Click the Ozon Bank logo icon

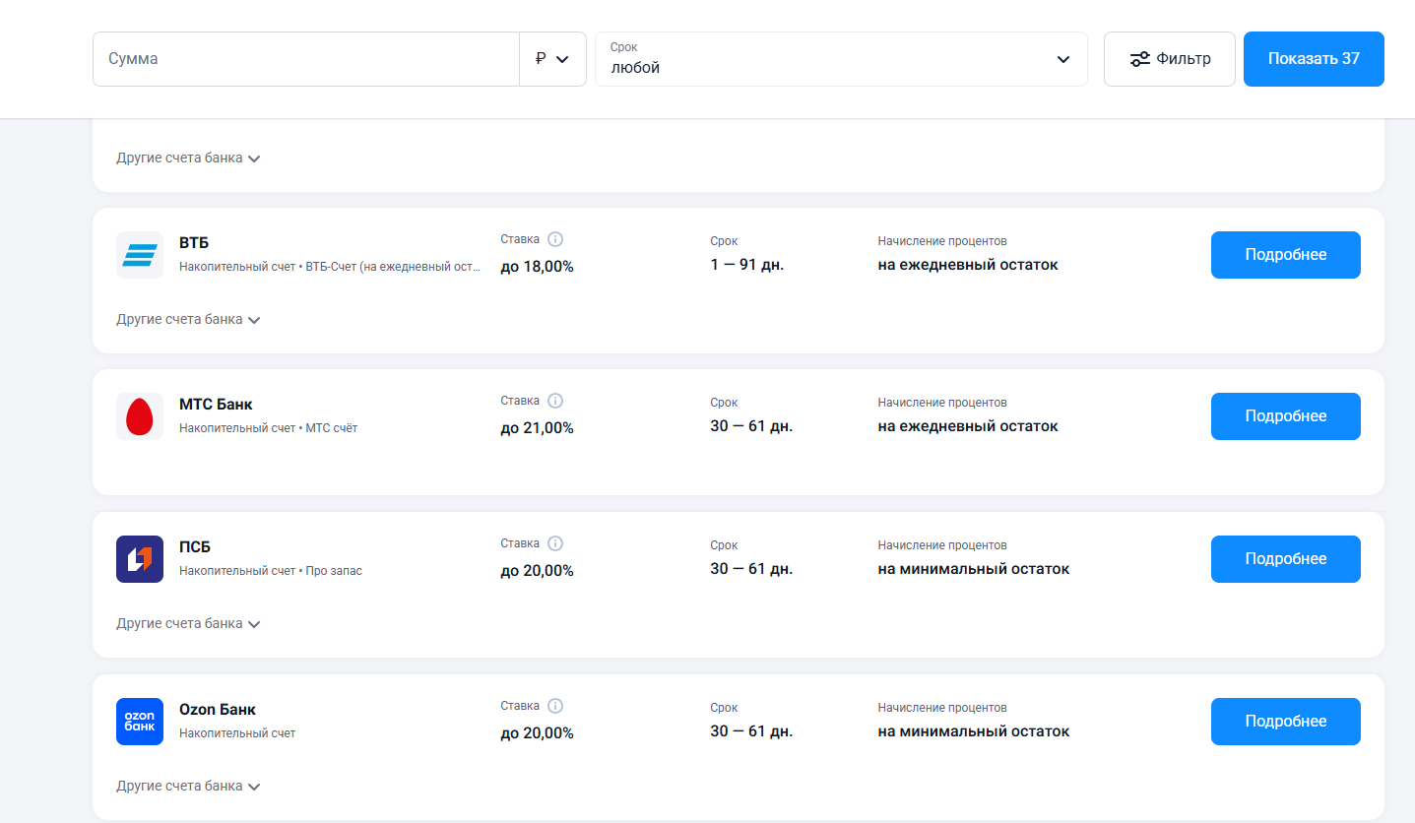(x=140, y=722)
